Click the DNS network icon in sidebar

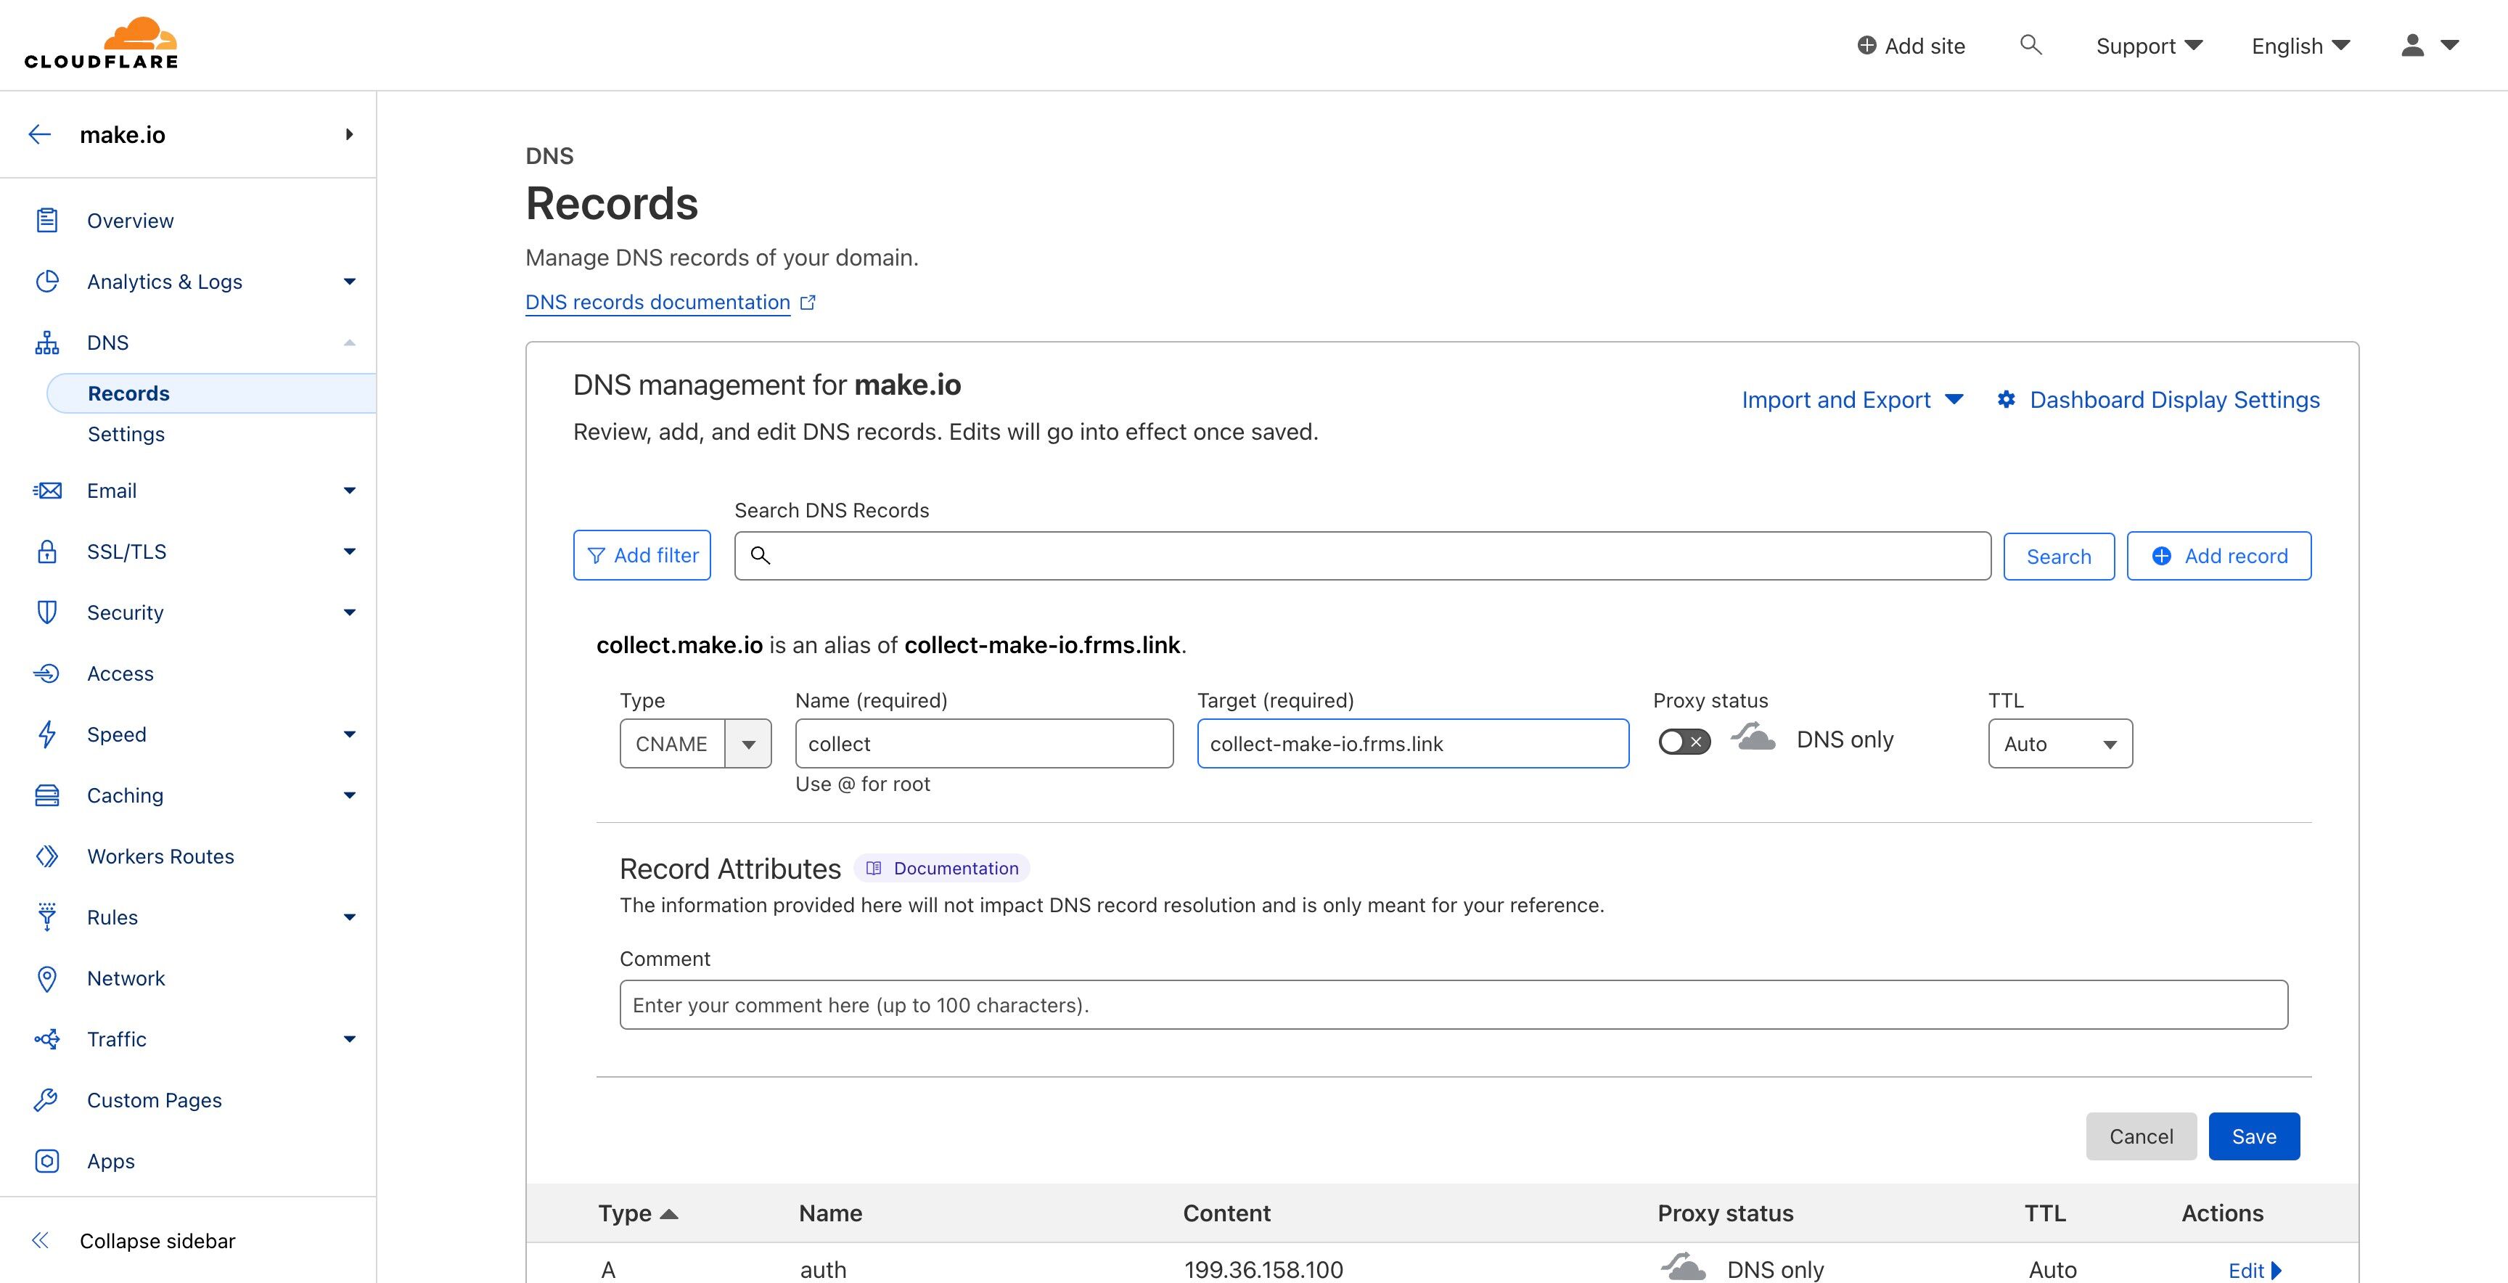[46, 343]
